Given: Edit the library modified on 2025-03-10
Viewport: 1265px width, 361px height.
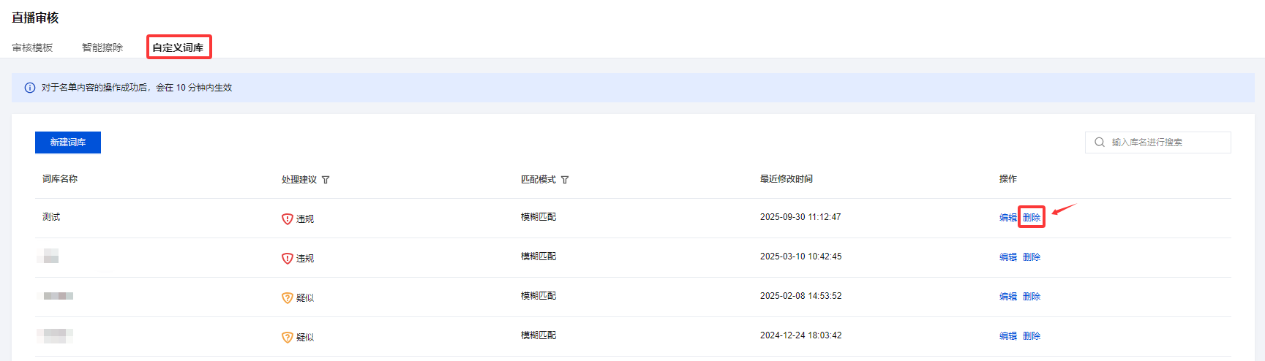Looking at the screenshot, I should [1008, 257].
